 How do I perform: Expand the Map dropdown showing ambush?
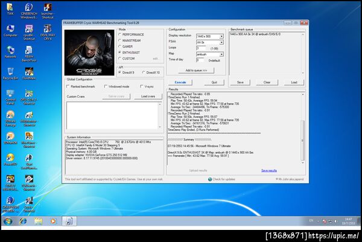point(221,54)
